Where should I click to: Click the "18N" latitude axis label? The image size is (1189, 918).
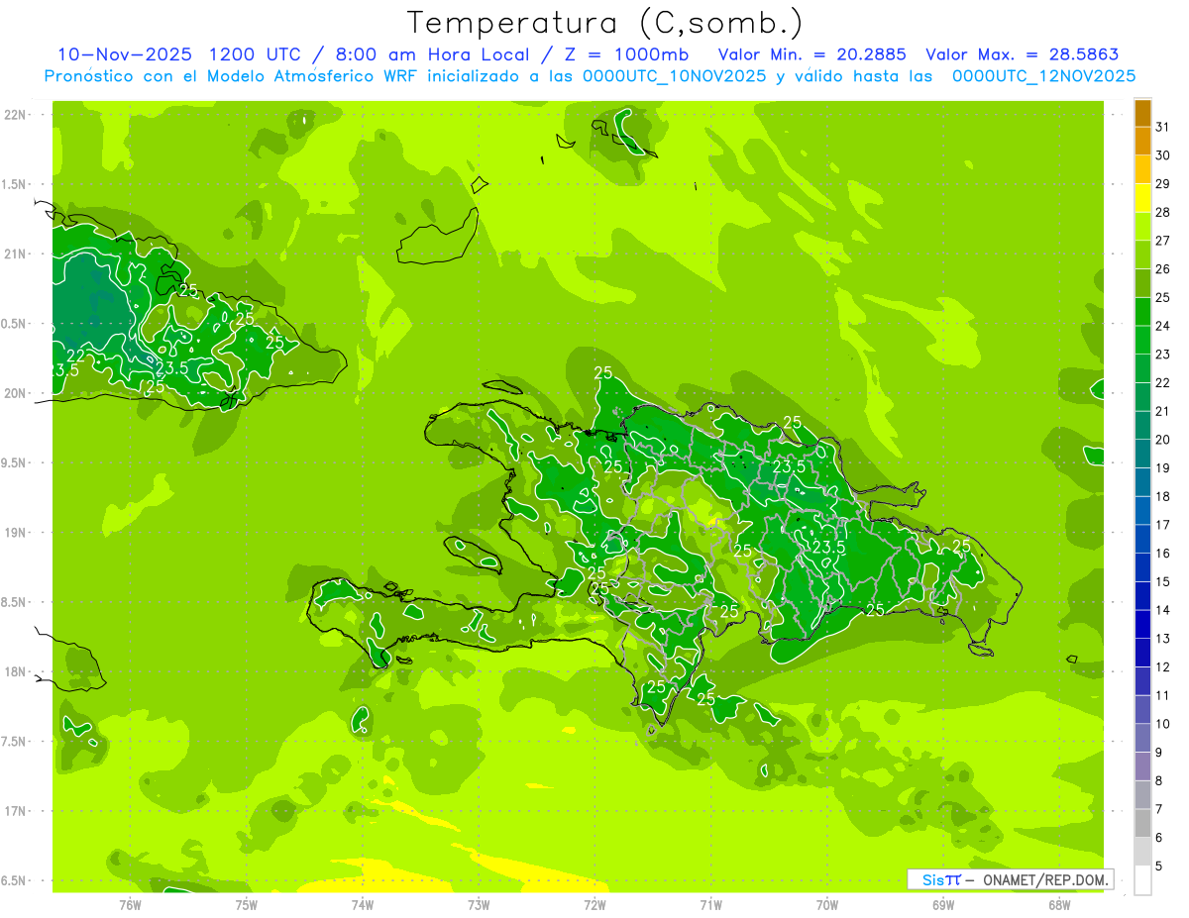click(15, 671)
